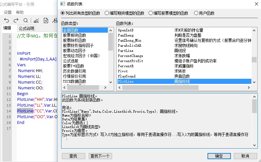
Task: Close the 函数列表 dialog
Action: coord(257,4)
